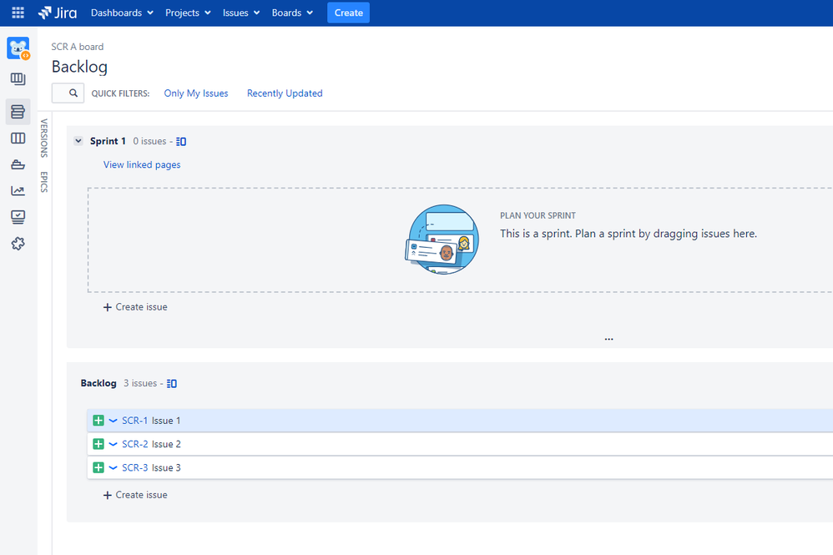
Task: Click the blue Create button
Action: coord(349,13)
